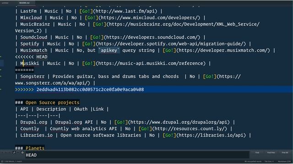Click the 'Drupal.org API' description text
The height and width of the screenshot is (164, 293).
pyautogui.click(x=74, y=122)
